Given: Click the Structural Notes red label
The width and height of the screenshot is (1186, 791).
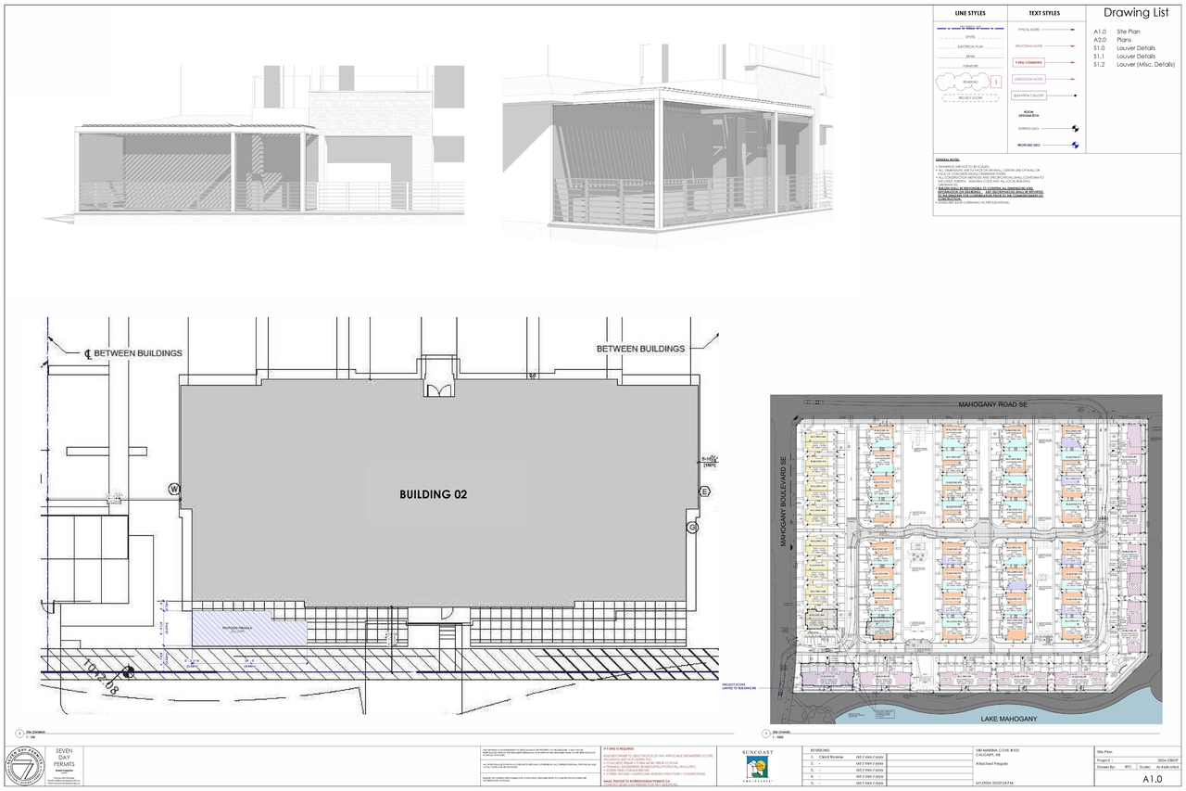Looking at the screenshot, I should [x=1028, y=46].
